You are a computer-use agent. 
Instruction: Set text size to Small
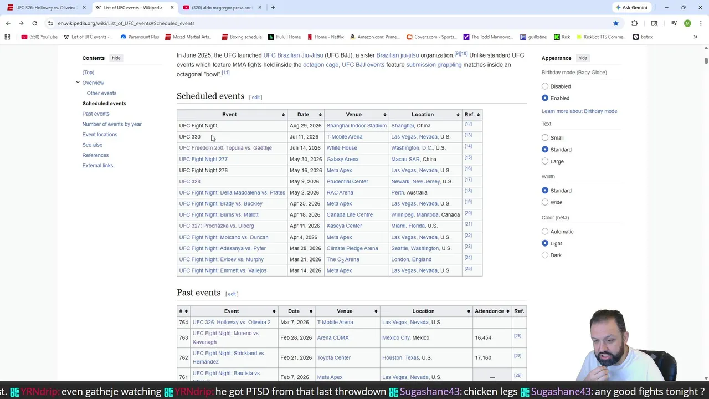point(545,137)
